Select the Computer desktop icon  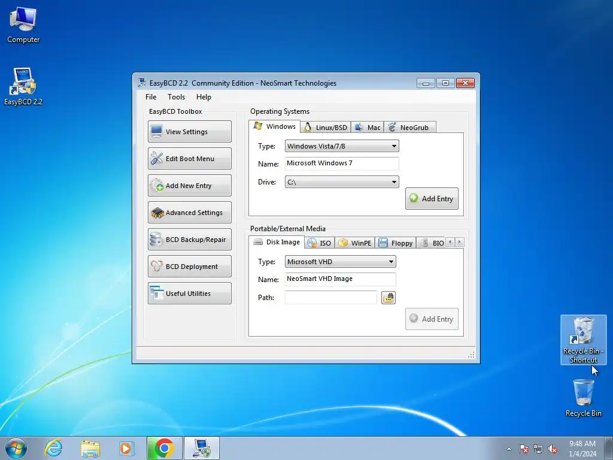23,25
